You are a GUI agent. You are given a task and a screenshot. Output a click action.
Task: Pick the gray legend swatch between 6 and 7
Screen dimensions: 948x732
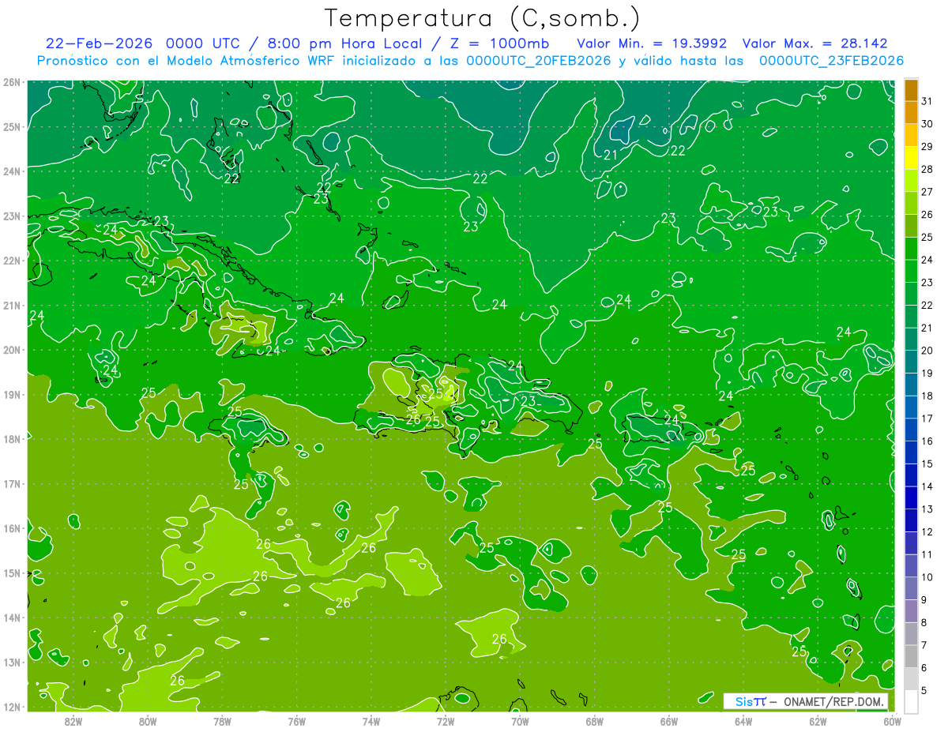pyautogui.click(x=911, y=656)
